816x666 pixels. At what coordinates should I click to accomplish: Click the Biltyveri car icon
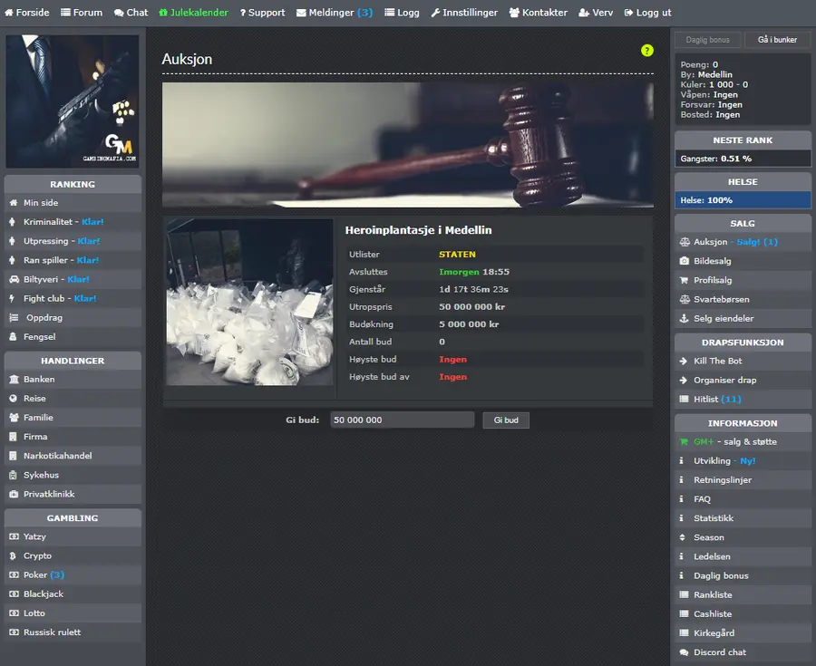click(14, 279)
